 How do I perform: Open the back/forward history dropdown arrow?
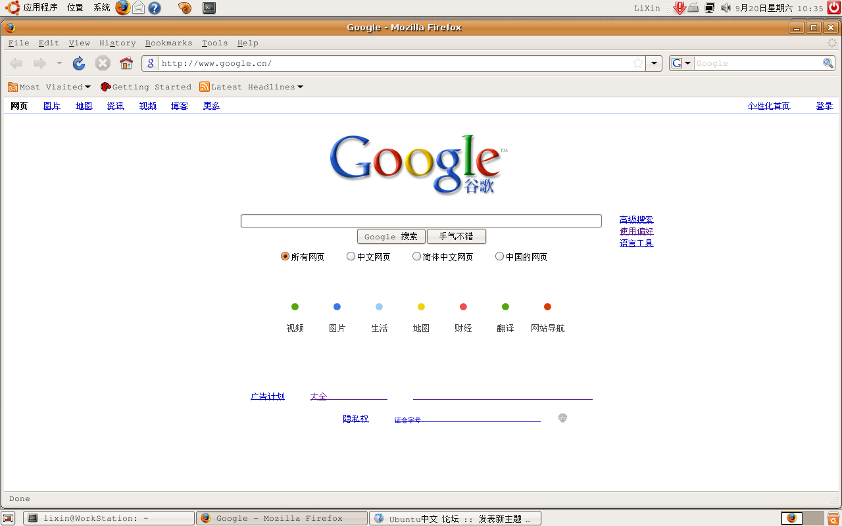59,63
